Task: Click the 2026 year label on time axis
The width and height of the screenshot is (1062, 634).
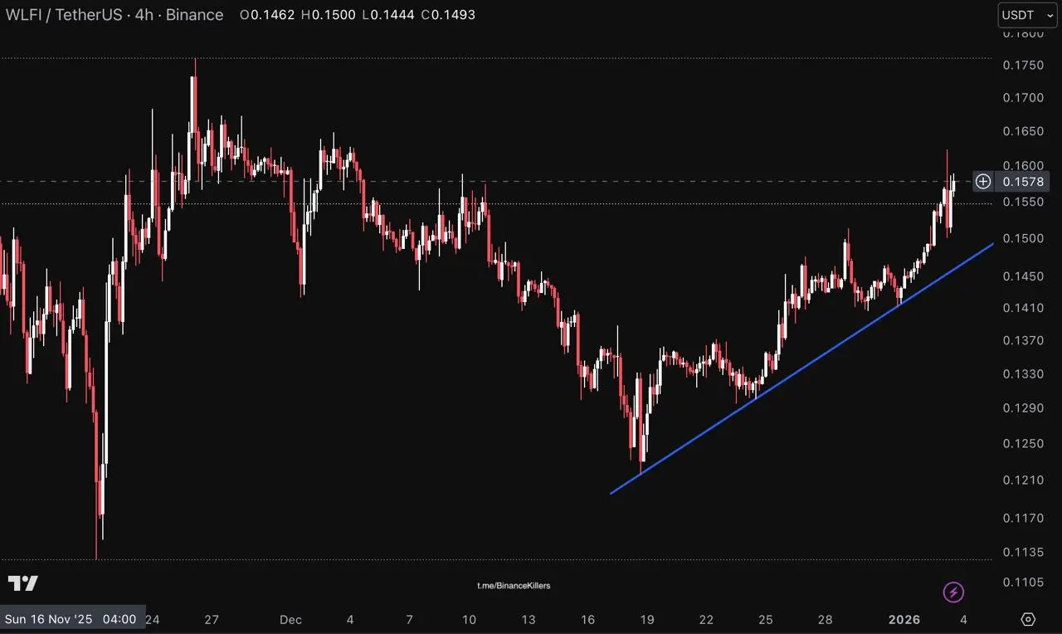Action: click(x=904, y=619)
